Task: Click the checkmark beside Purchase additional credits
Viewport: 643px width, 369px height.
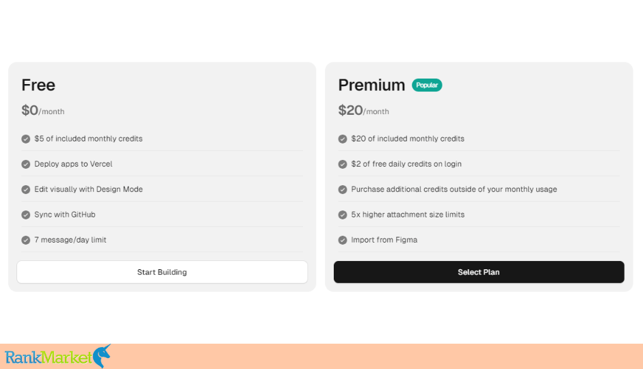Action: pos(343,189)
